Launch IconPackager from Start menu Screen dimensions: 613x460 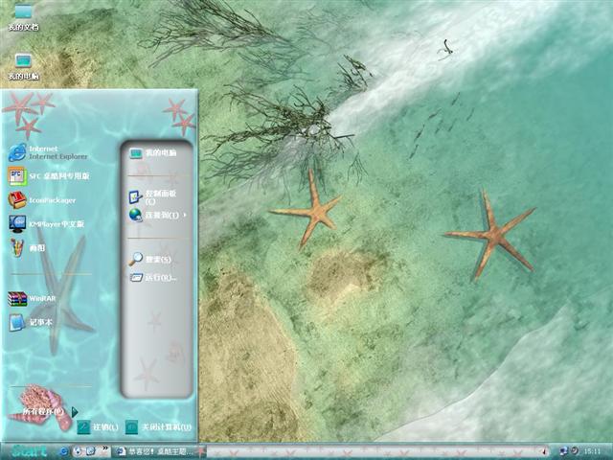pyautogui.click(x=42, y=200)
